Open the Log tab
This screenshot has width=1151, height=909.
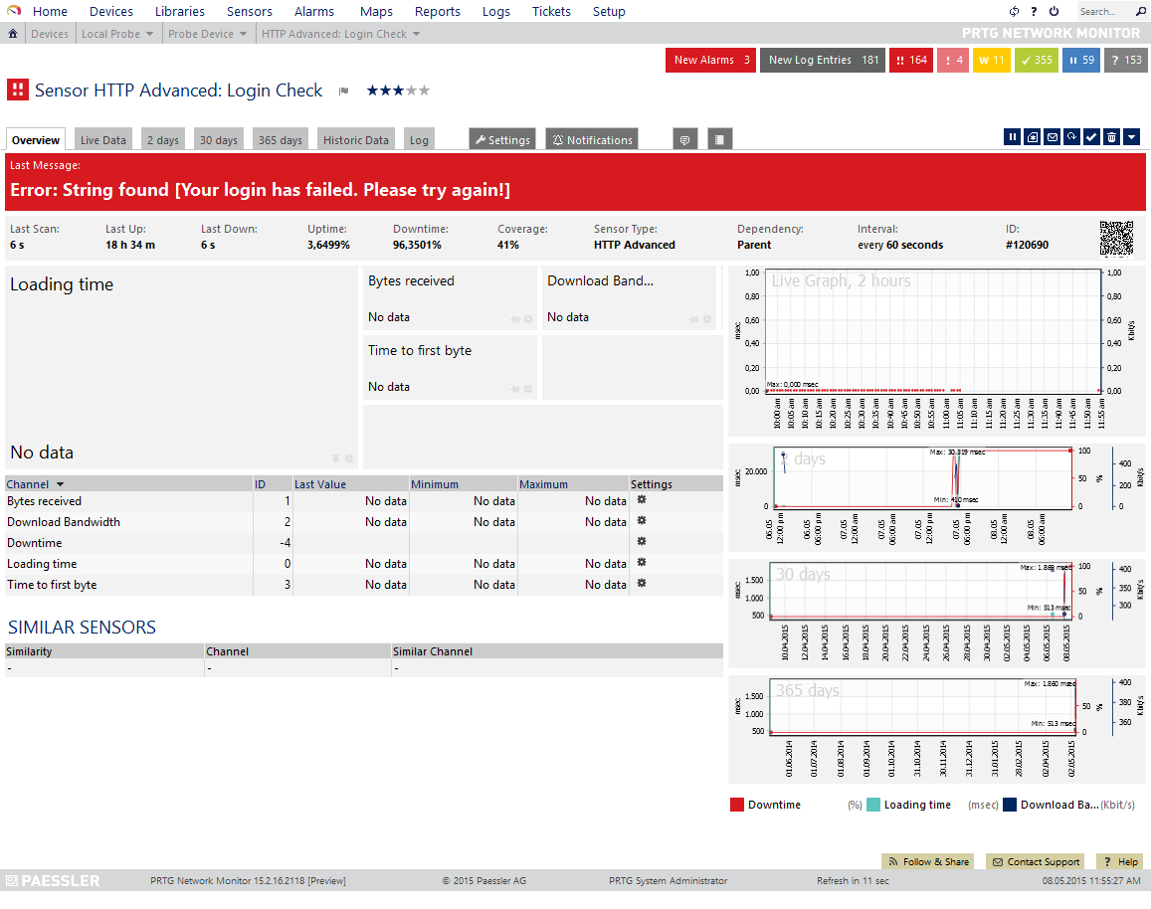coord(419,139)
